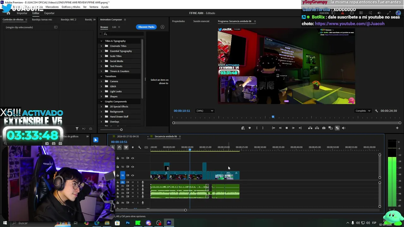Click the Add Marker icon in timeline
The width and height of the screenshot is (404, 227).
(x=133, y=147)
